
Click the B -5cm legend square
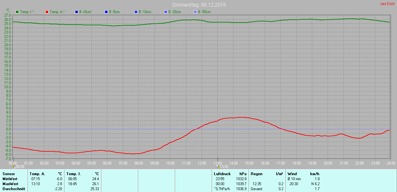click(x=106, y=12)
